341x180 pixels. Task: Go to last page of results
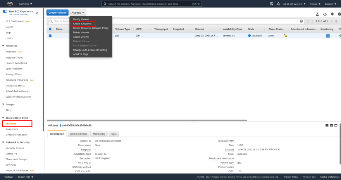(x=336, y=21)
